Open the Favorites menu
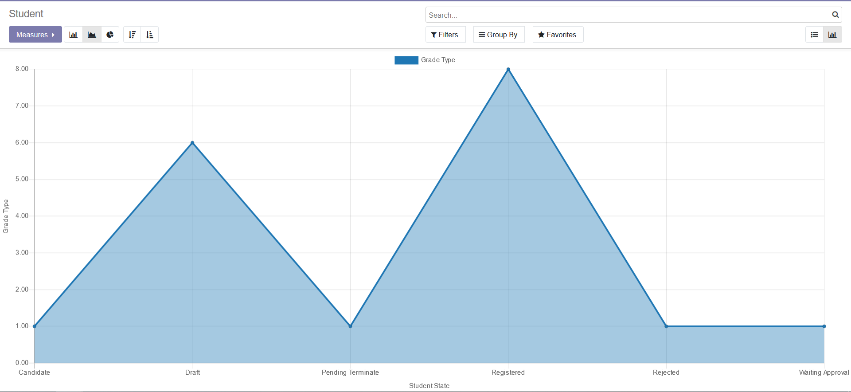This screenshot has width=851, height=392. (558, 35)
